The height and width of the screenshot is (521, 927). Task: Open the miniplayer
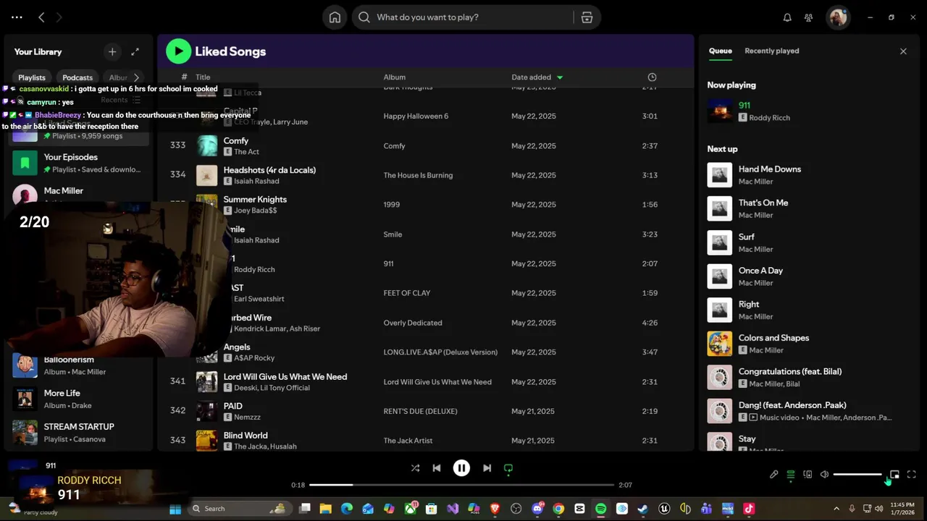(x=894, y=475)
